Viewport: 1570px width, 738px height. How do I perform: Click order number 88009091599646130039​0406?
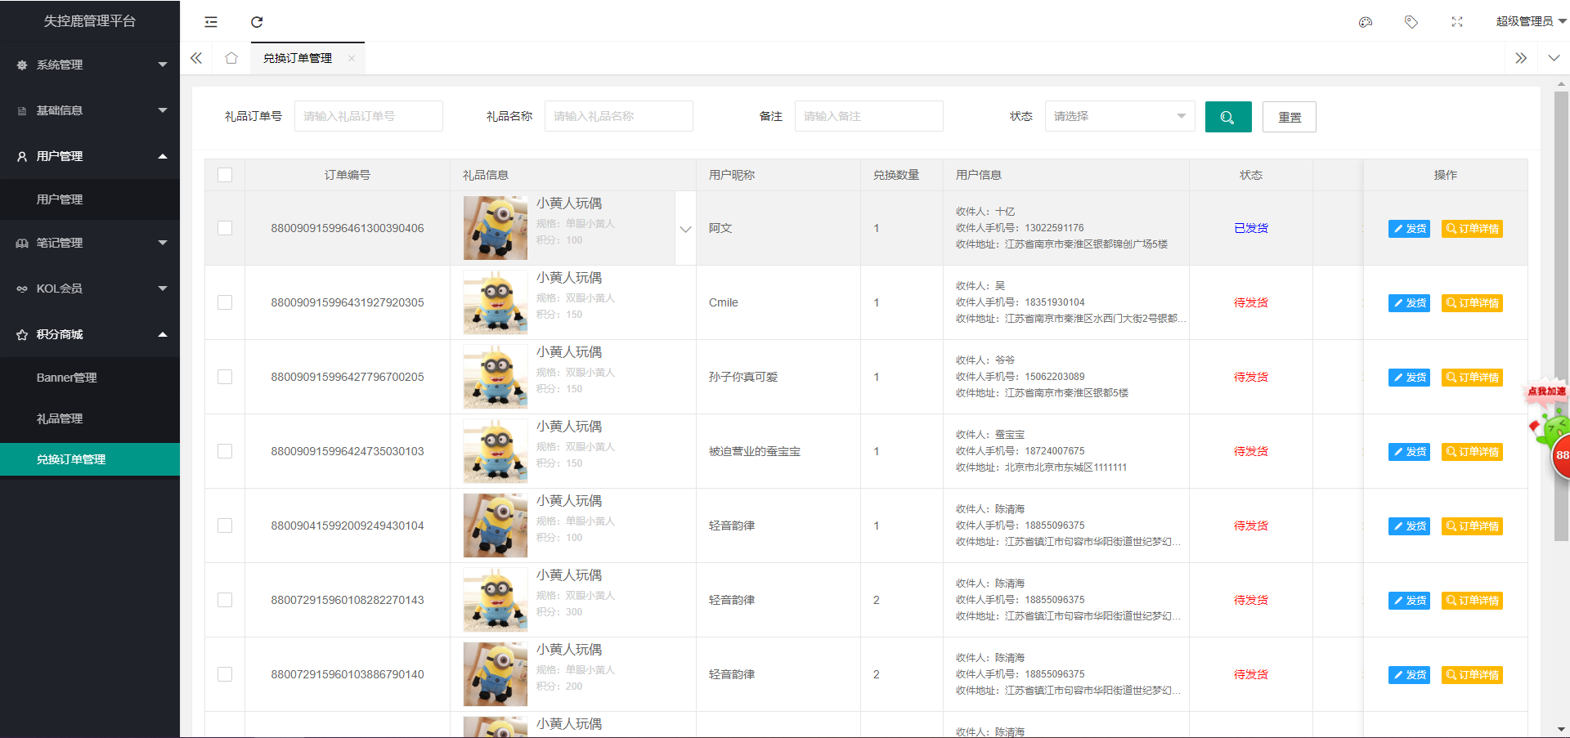pos(348,228)
